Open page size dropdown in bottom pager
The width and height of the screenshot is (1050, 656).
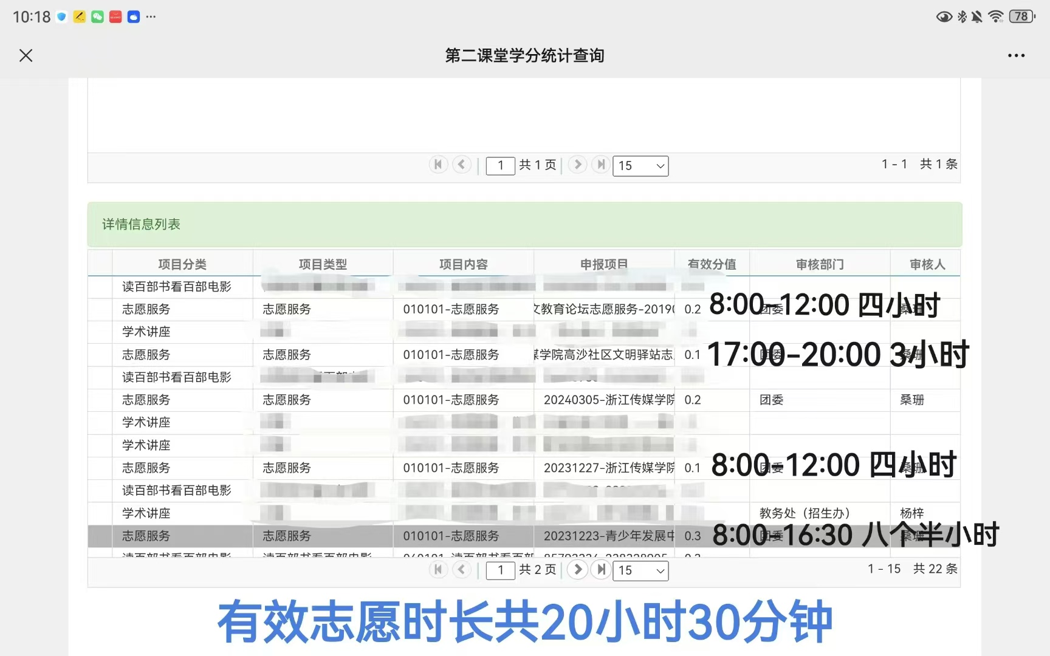pyautogui.click(x=640, y=570)
